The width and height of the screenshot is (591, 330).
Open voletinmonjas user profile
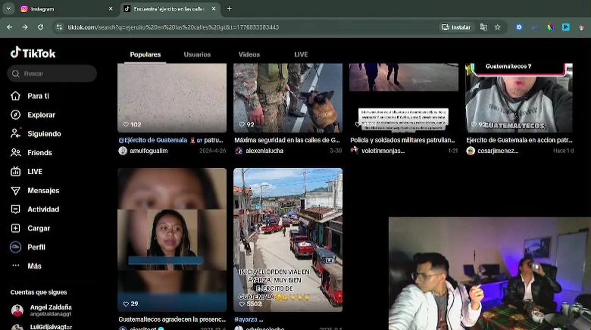click(x=383, y=151)
